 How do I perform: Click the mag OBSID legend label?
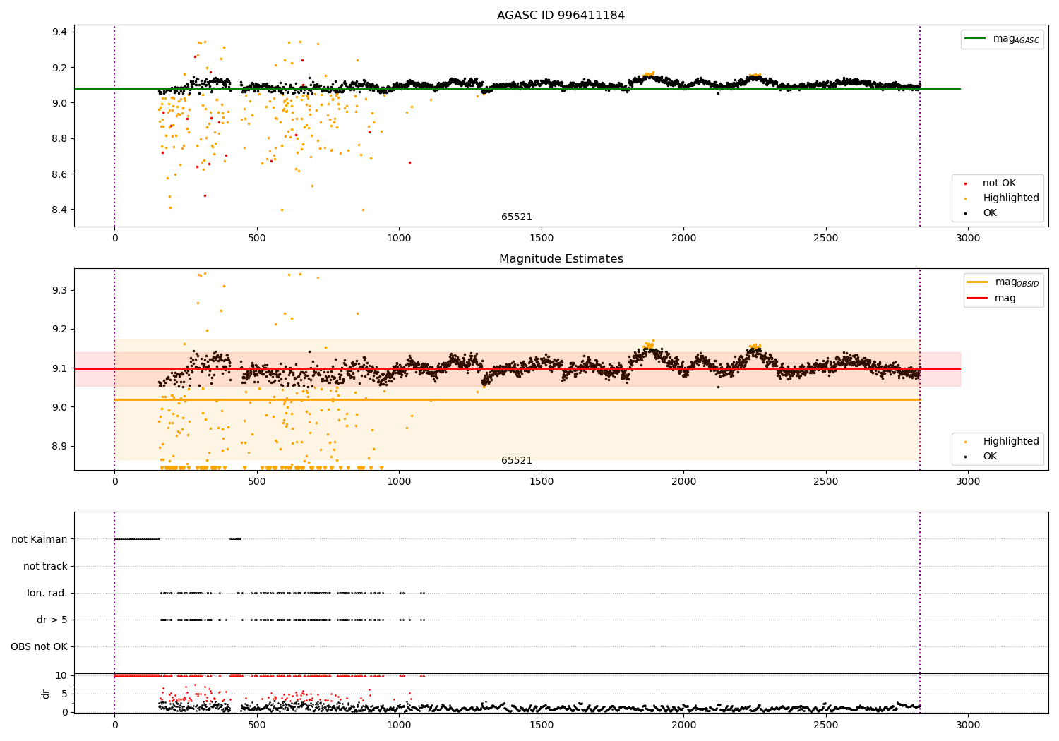pyautogui.click(x=1017, y=283)
